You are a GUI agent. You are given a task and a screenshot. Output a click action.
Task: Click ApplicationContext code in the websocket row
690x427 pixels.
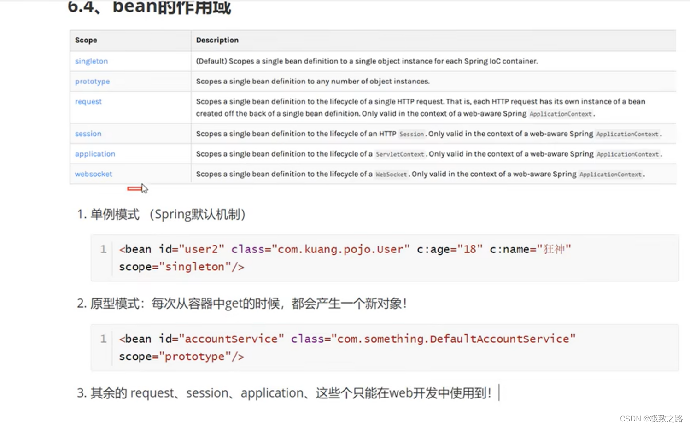610,175
